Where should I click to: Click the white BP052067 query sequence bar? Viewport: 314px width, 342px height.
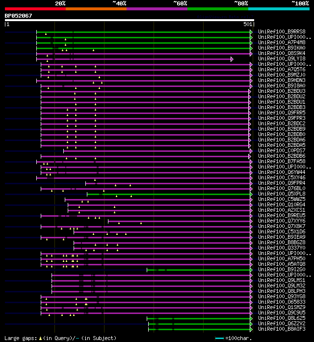pos(130,20)
